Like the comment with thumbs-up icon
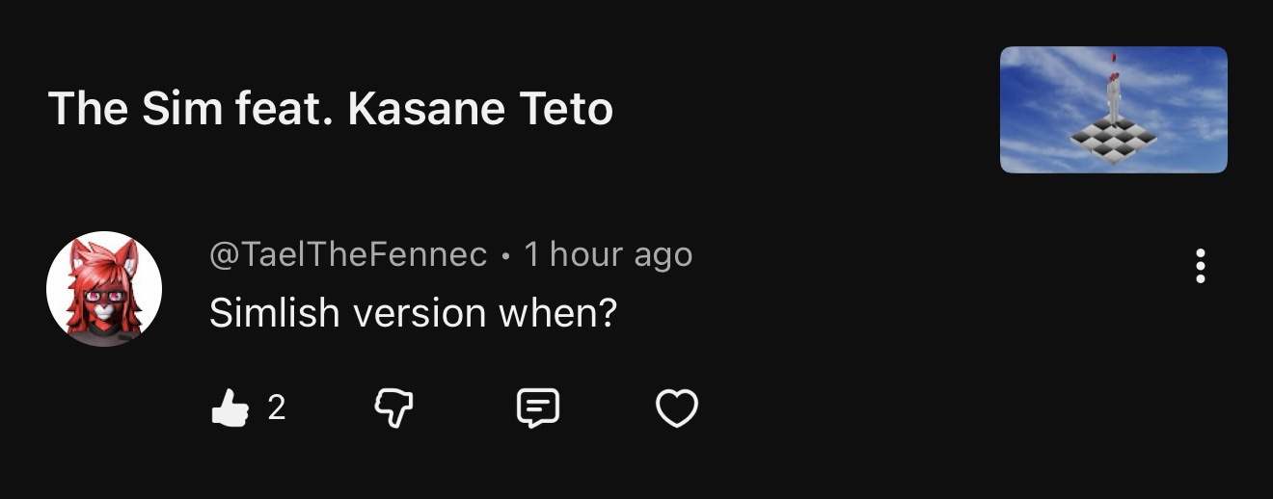The width and height of the screenshot is (1273, 499). pos(230,408)
